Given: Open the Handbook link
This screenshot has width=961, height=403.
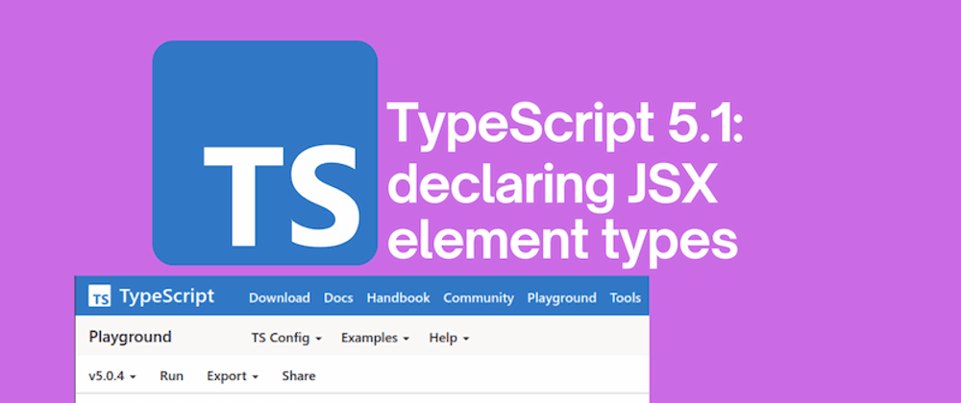Looking at the screenshot, I should (x=399, y=297).
